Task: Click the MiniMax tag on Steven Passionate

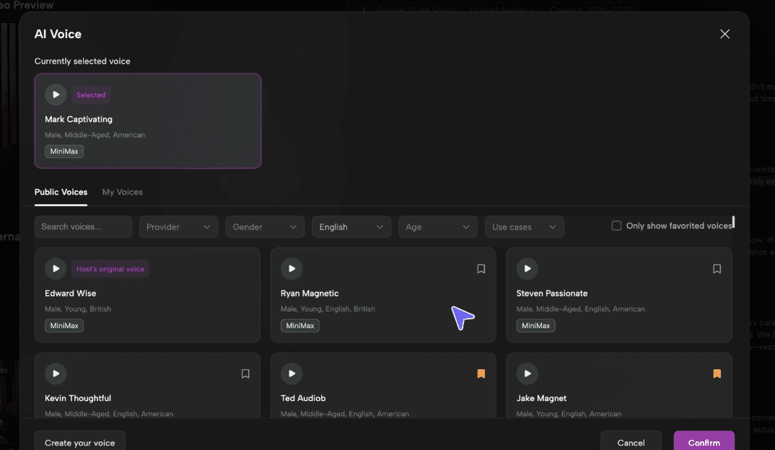Action: pyautogui.click(x=535, y=325)
